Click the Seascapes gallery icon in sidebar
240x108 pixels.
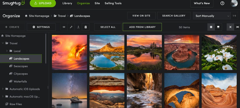[11, 66]
